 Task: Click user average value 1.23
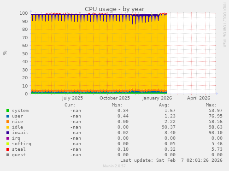170,116
